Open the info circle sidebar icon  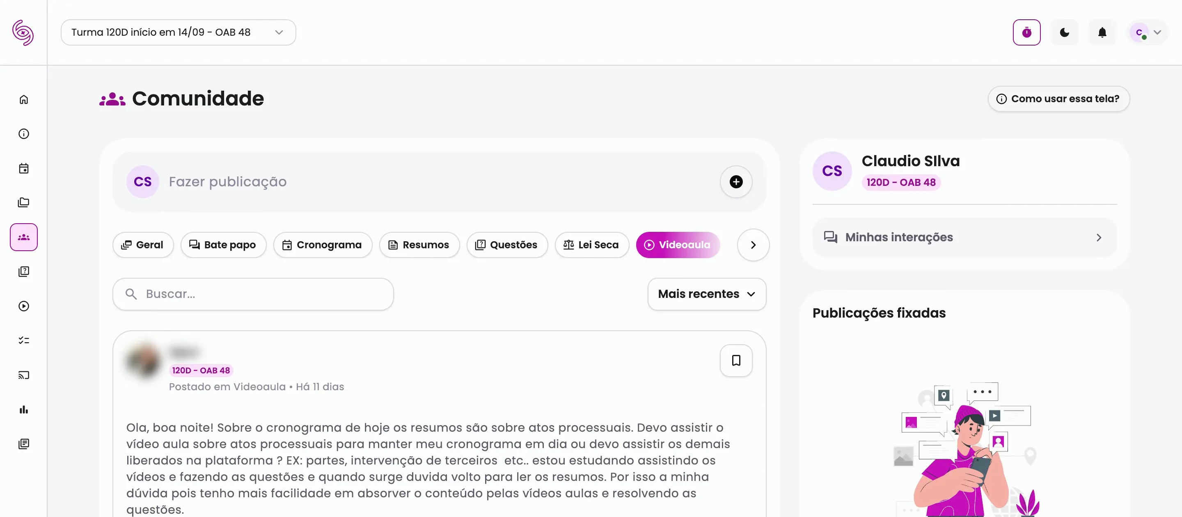point(24,134)
